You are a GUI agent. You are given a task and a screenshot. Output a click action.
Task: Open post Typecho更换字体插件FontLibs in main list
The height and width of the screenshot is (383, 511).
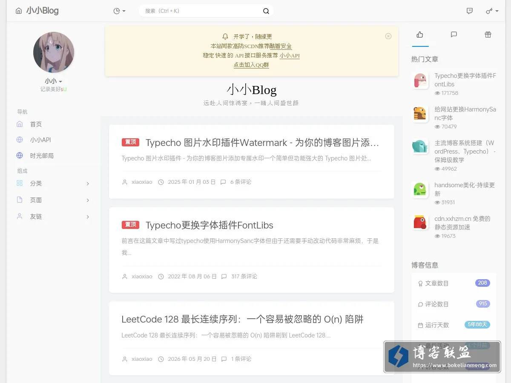210,225
